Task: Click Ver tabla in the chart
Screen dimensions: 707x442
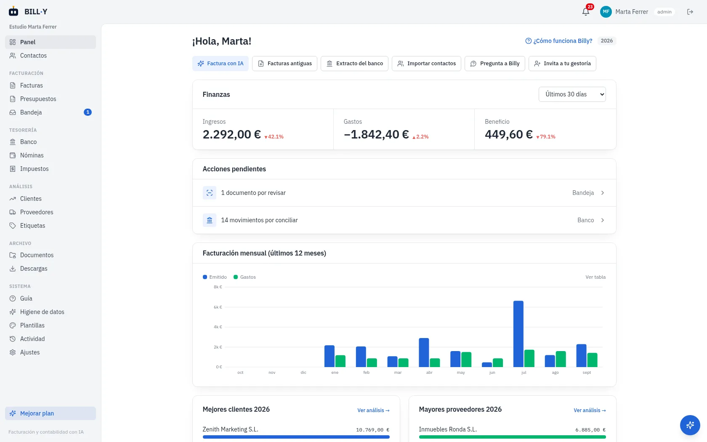Action: coord(595,277)
